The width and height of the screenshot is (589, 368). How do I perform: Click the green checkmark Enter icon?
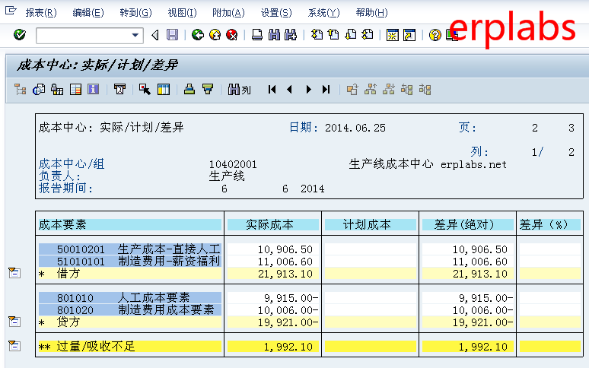20,35
